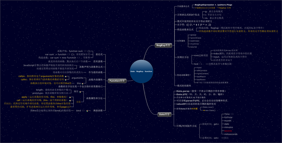Select the red seconds node

pyautogui.click(x=228, y=131)
